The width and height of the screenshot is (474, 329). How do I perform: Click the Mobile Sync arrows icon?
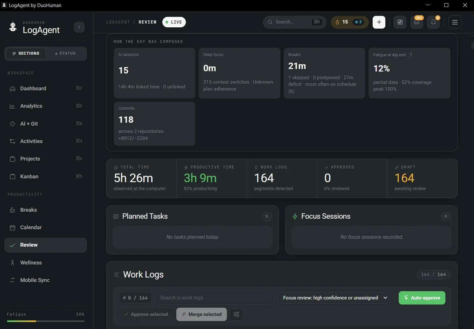pos(12,280)
